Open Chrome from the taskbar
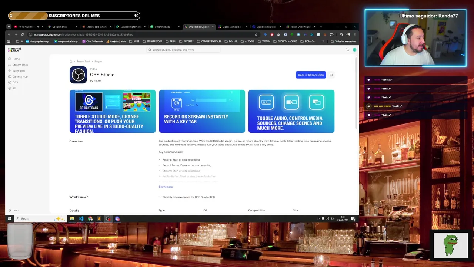 (90, 219)
